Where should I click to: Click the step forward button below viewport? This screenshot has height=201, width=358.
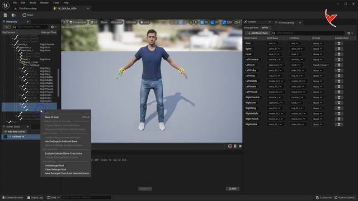point(240,146)
